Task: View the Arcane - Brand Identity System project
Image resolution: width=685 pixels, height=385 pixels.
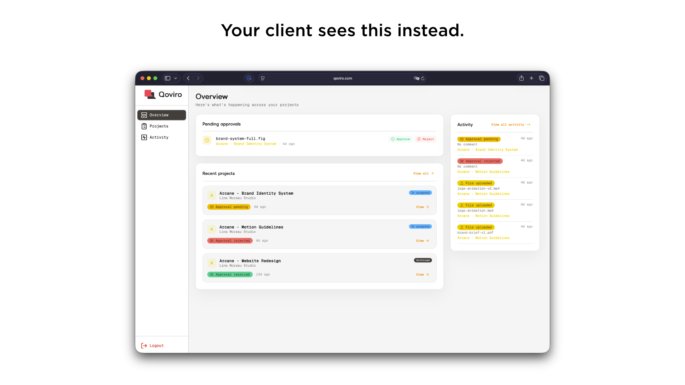Action: pos(422,207)
